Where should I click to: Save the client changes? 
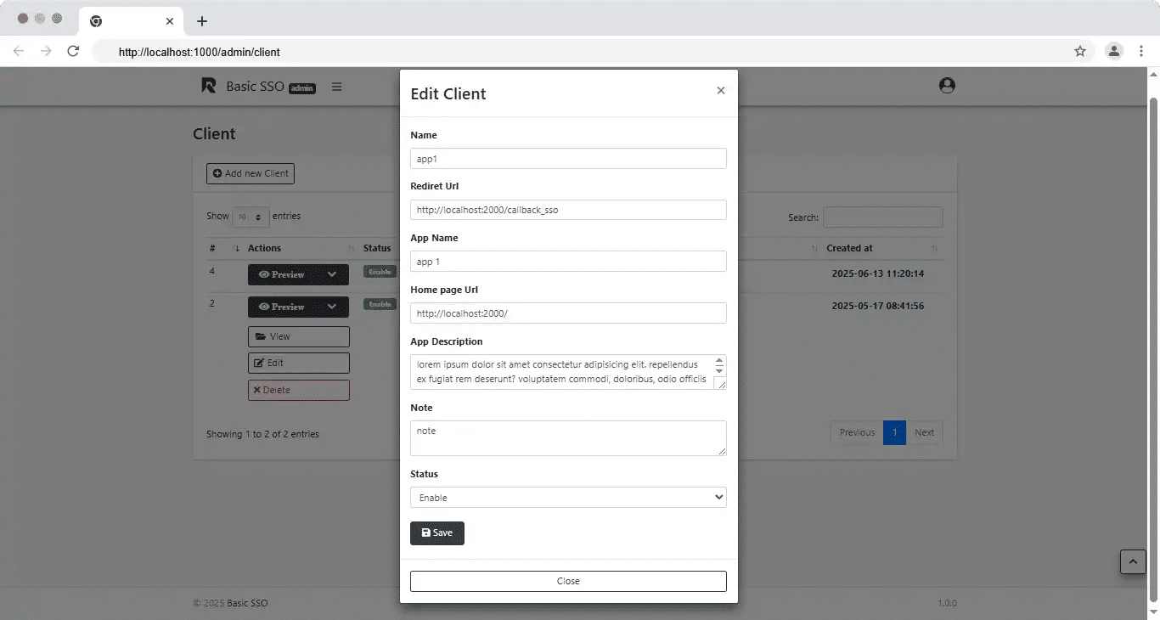437,533
